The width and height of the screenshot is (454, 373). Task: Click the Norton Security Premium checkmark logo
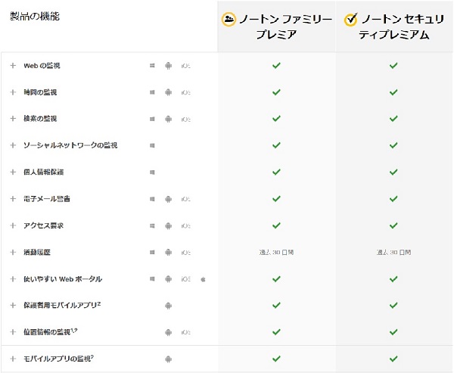click(350, 19)
